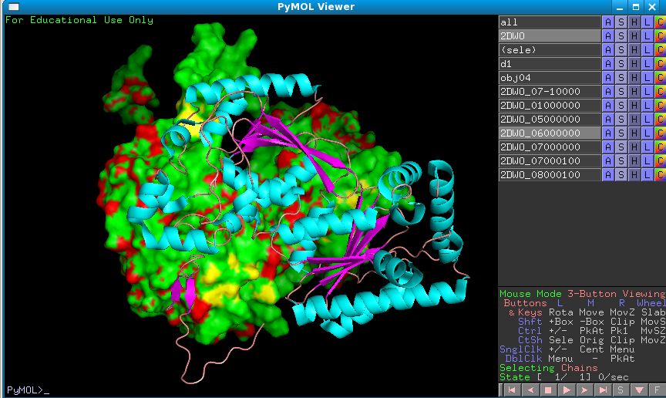Screen dimensions: 666x398
Task: Open Color menu for 2DWO_01000000
Action: [x=660, y=106]
